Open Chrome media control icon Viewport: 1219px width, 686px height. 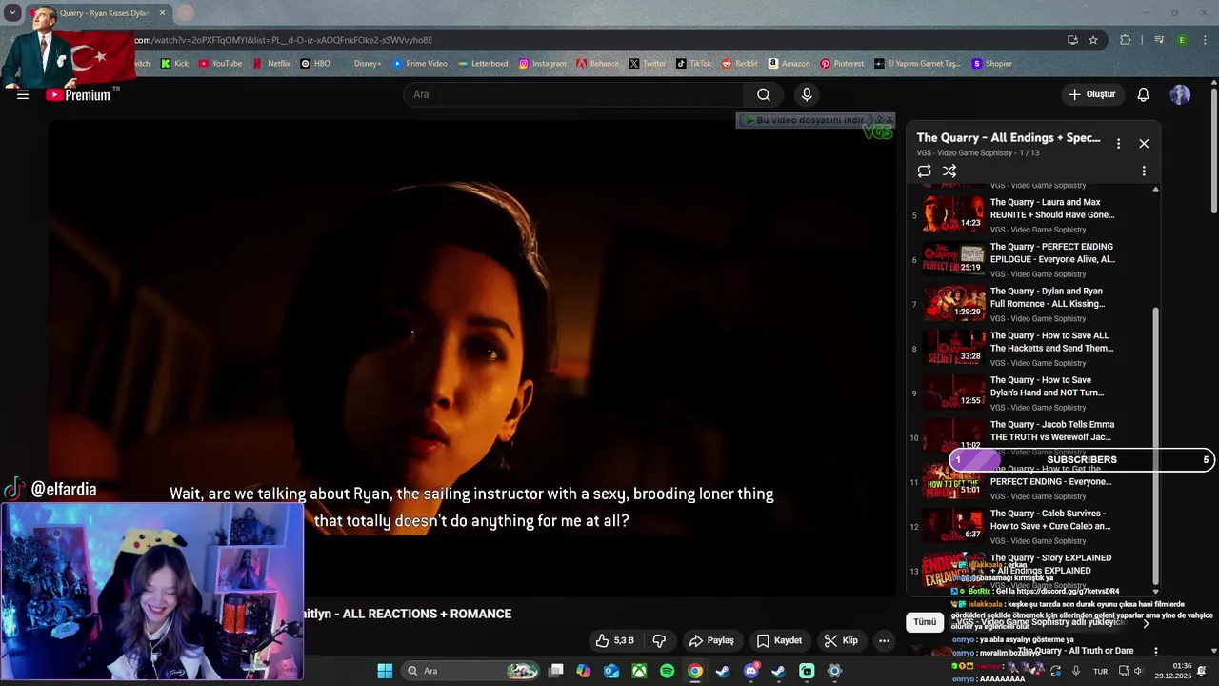point(1159,40)
